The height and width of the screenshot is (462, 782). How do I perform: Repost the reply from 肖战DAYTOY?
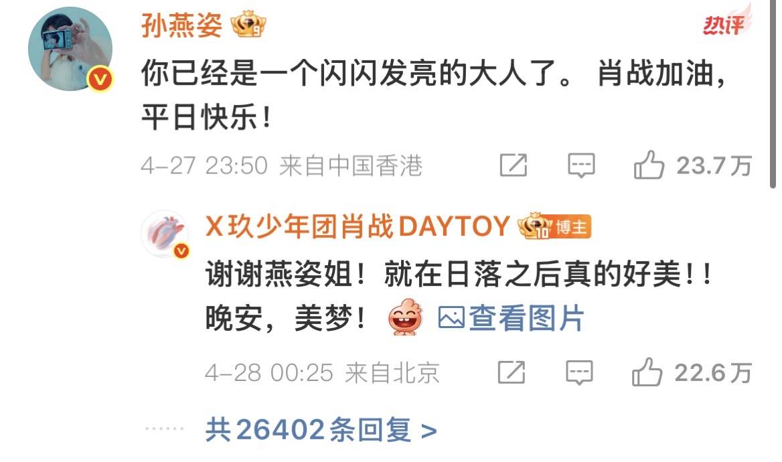pos(512,372)
